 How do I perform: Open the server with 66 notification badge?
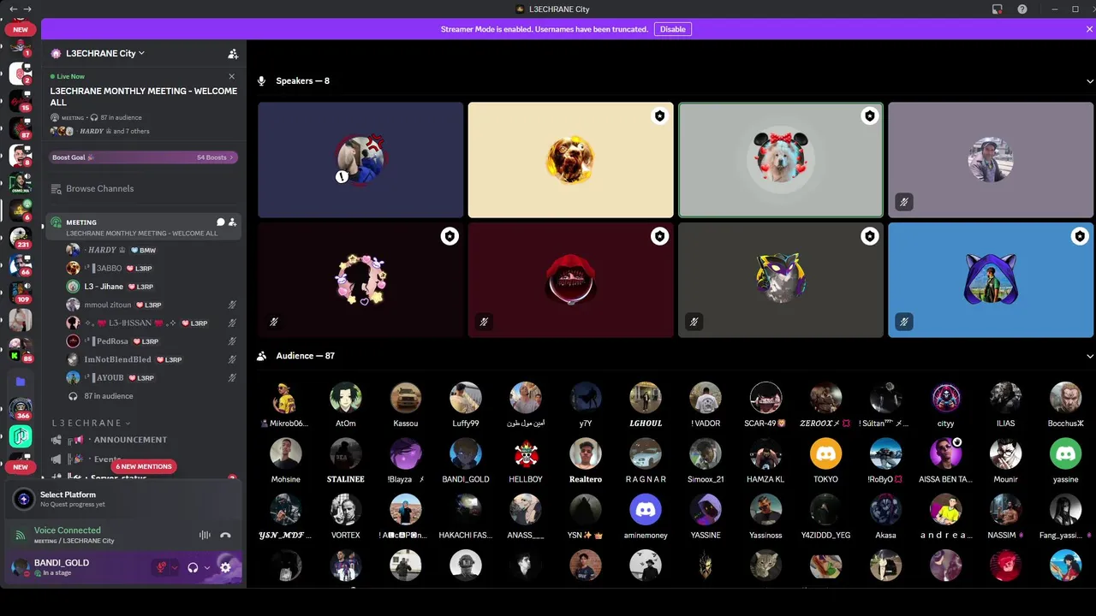(21, 264)
